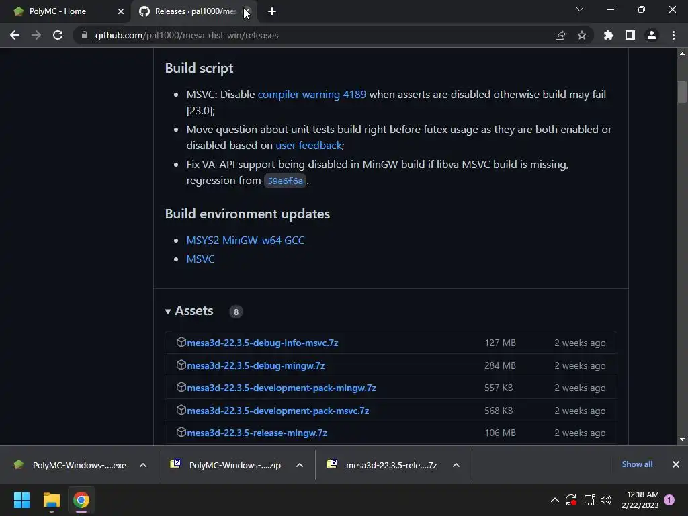This screenshot has height=516, width=688.
Task: Open MSYS2 MinGW-w64 GCC link
Action: (x=245, y=240)
